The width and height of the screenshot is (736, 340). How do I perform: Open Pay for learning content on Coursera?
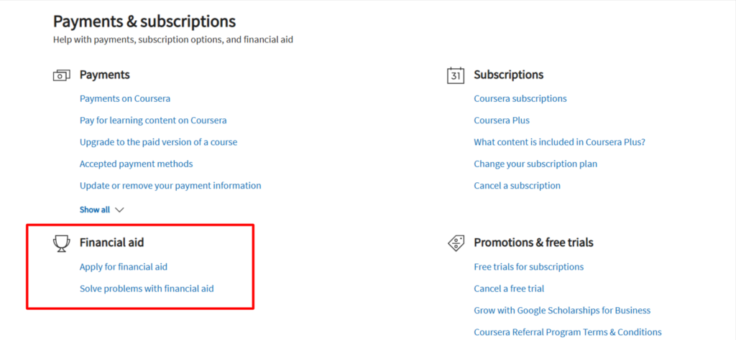pos(153,121)
